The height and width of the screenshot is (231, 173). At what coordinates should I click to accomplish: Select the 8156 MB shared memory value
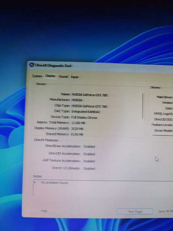point(77,134)
